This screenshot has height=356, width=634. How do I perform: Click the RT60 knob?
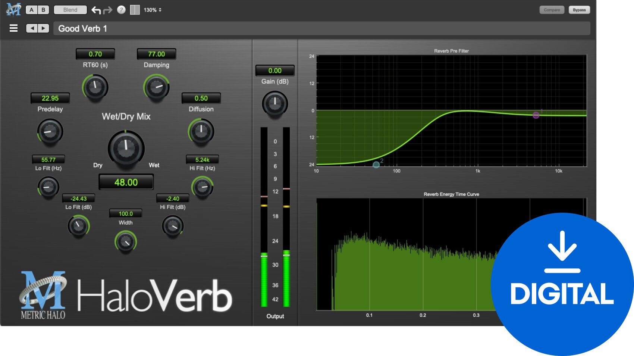95,87
